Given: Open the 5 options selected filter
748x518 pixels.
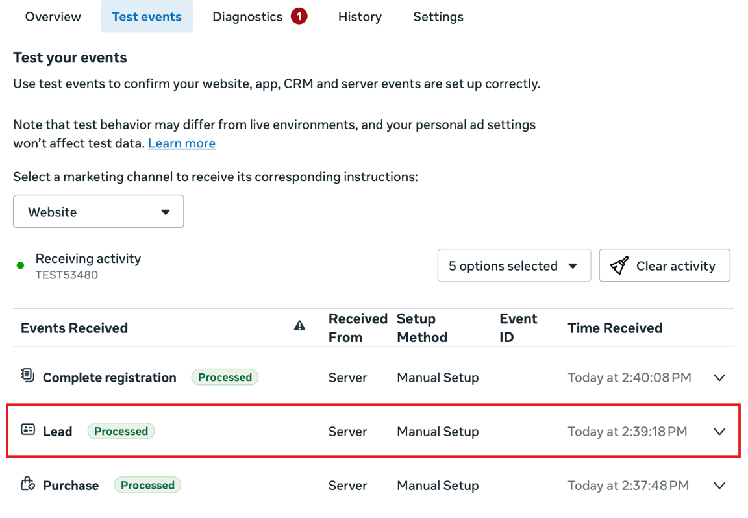Looking at the screenshot, I should (514, 265).
